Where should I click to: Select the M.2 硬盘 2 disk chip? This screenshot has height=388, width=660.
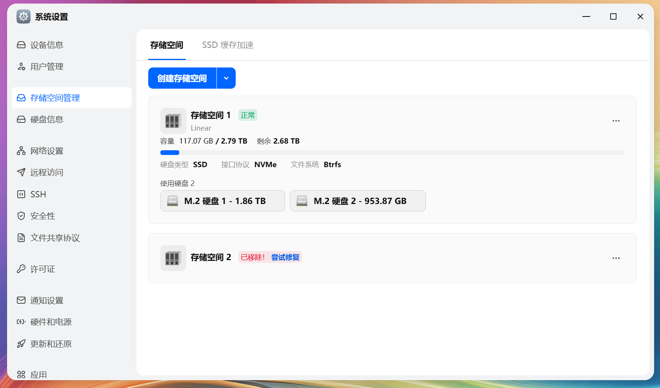pyautogui.click(x=357, y=201)
